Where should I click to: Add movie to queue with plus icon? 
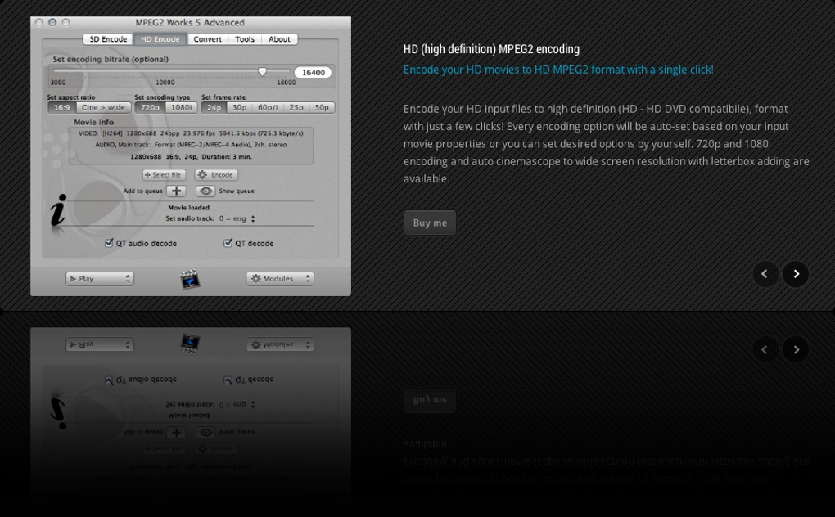click(176, 191)
